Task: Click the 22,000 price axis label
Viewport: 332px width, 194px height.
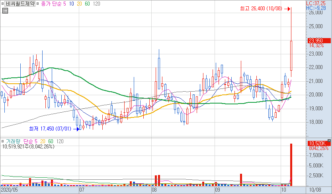Action: (316, 67)
